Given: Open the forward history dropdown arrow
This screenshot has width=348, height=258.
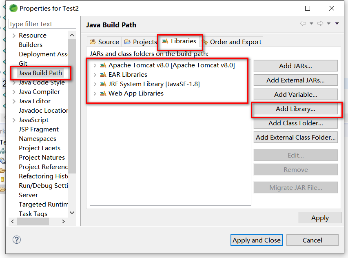Looking at the screenshot, I should point(328,23).
